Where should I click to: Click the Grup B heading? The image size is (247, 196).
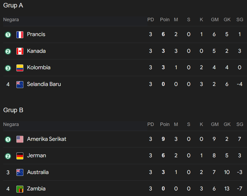pos(13,110)
